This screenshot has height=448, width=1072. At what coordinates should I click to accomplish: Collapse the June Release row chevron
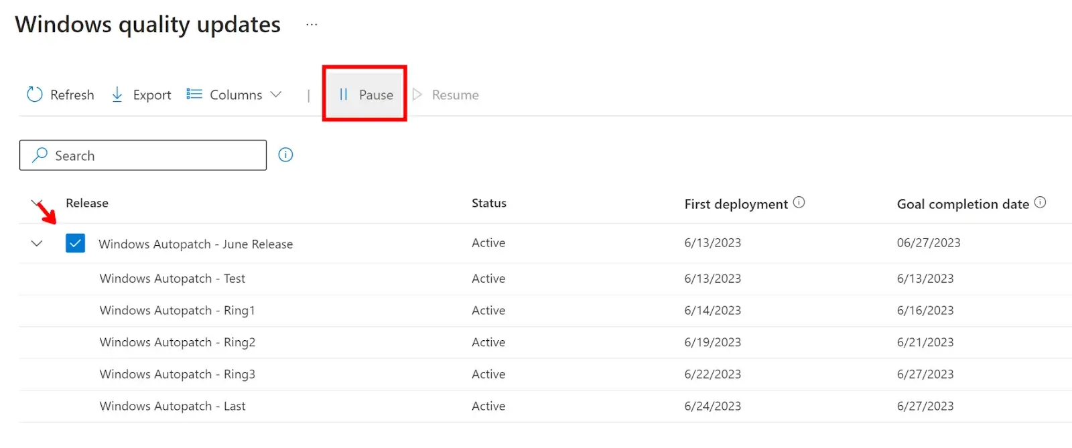(37, 243)
